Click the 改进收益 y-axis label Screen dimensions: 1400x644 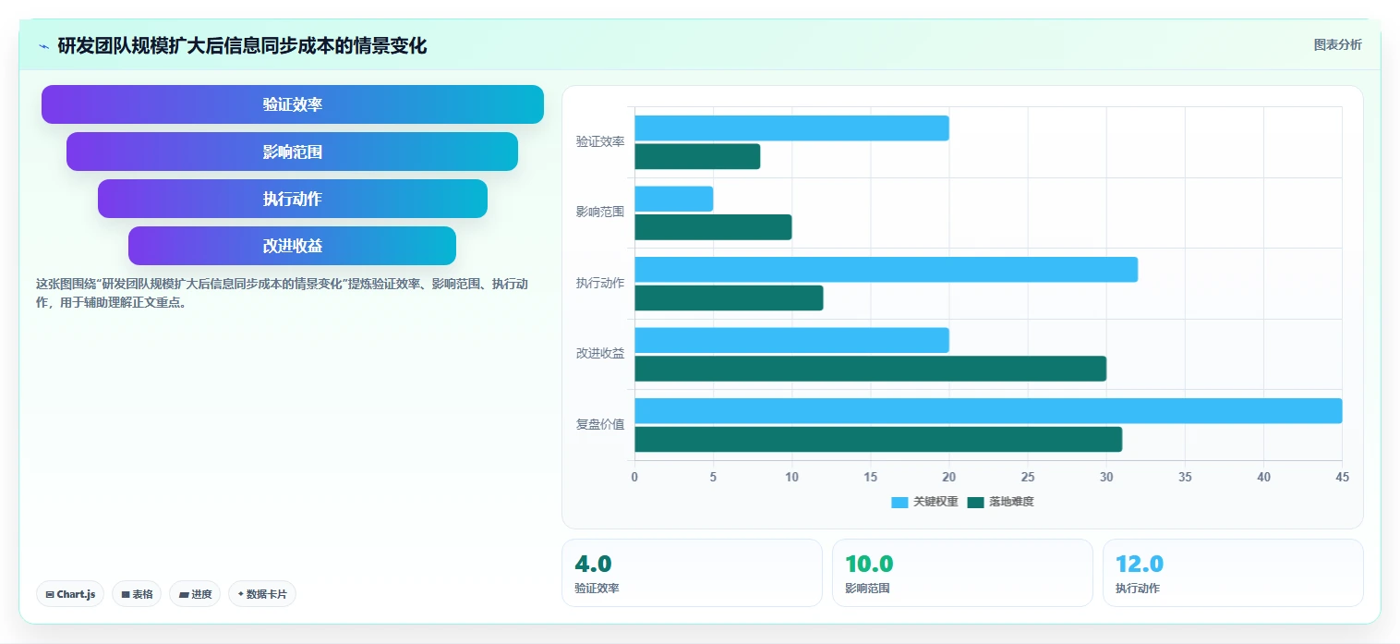(600, 353)
